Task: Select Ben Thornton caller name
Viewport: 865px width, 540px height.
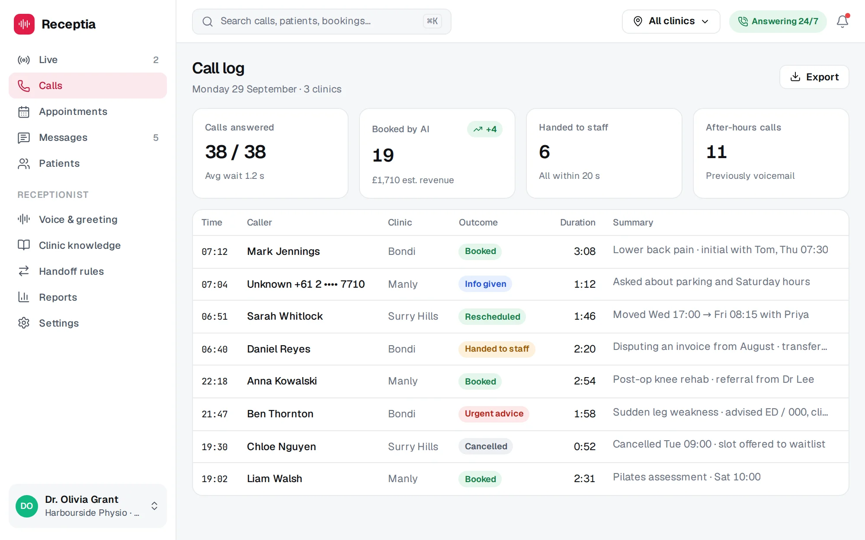Action: pyautogui.click(x=280, y=414)
